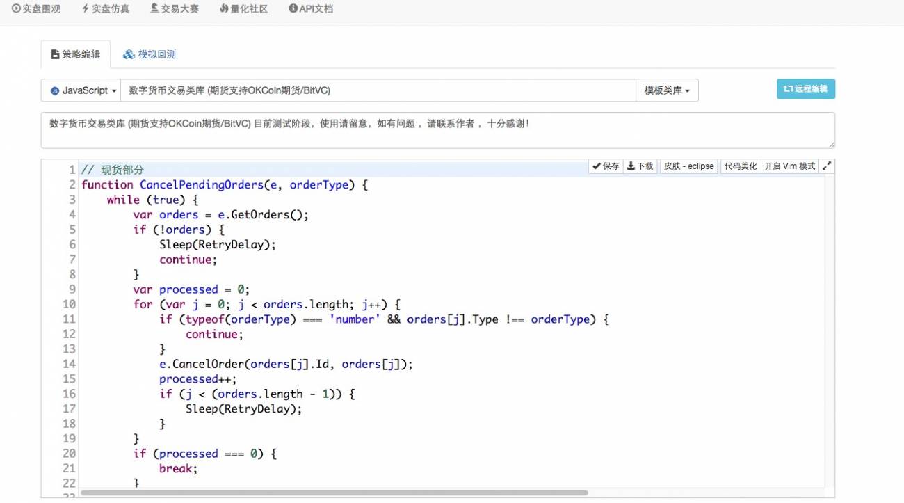Click the fullscreen expand icon in editor toolbar

pyautogui.click(x=827, y=166)
